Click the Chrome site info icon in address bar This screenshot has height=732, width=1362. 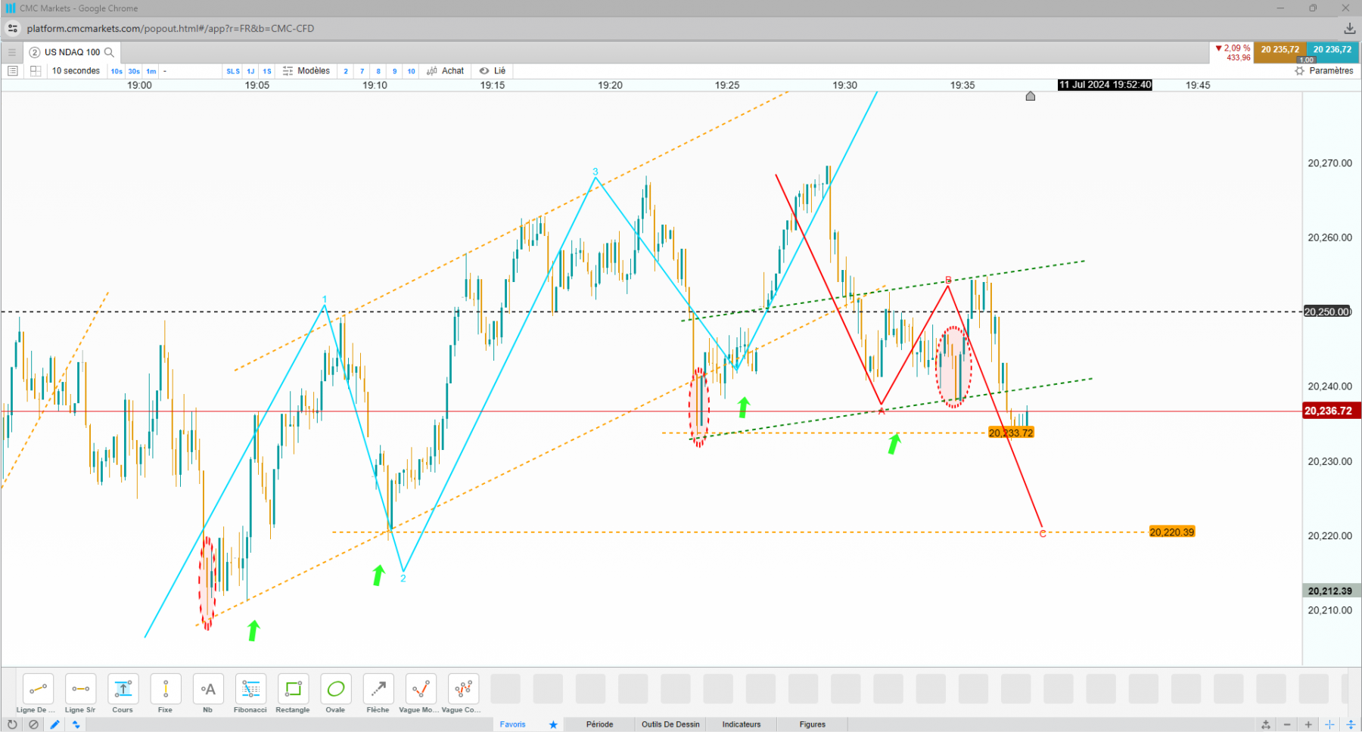pos(13,29)
